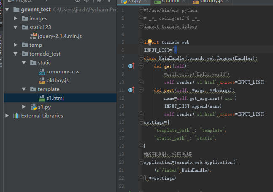Fold the settings dictionary block
Image resolution: width=273 pixels, height=192 pixels.
tap(141, 122)
